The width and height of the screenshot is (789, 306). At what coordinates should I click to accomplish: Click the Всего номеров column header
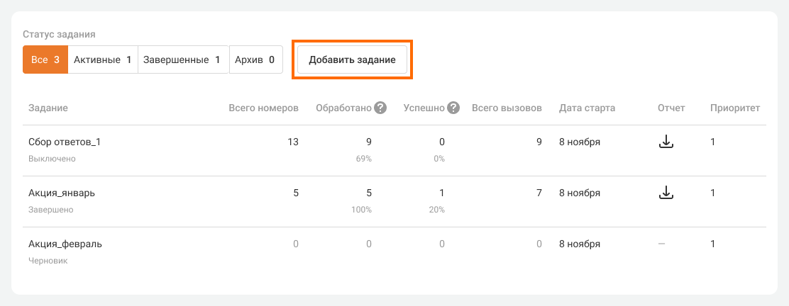(263, 108)
